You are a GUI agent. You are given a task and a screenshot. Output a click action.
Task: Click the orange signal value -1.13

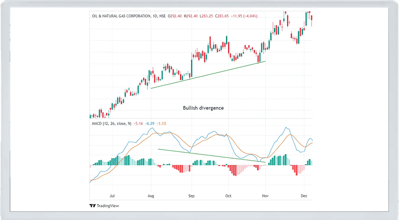point(161,124)
